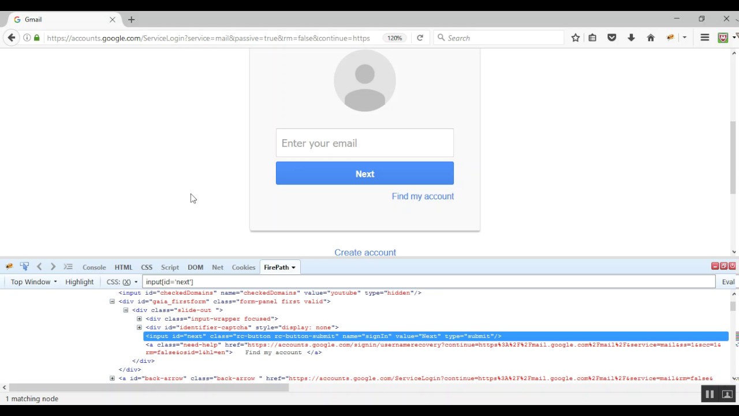The image size is (739, 416).
Task: Reload the current page
Action: 420,38
